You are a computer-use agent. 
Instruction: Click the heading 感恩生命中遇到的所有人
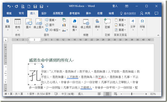[51, 60]
